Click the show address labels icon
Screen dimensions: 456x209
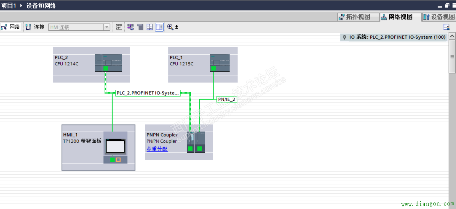(130, 27)
